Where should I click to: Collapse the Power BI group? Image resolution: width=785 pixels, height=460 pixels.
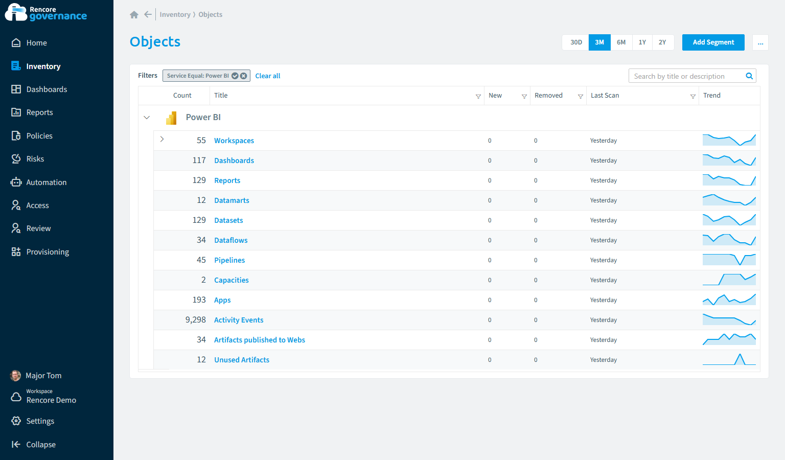pyautogui.click(x=147, y=118)
